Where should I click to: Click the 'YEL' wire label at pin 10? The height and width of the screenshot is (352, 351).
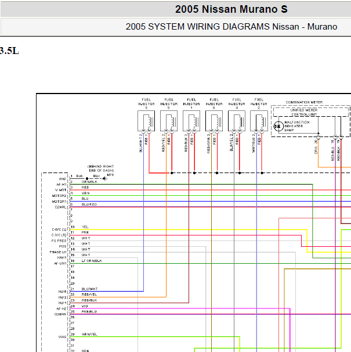[85, 227]
